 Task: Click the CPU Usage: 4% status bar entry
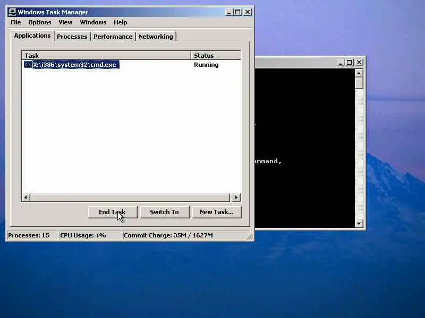tap(90, 235)
